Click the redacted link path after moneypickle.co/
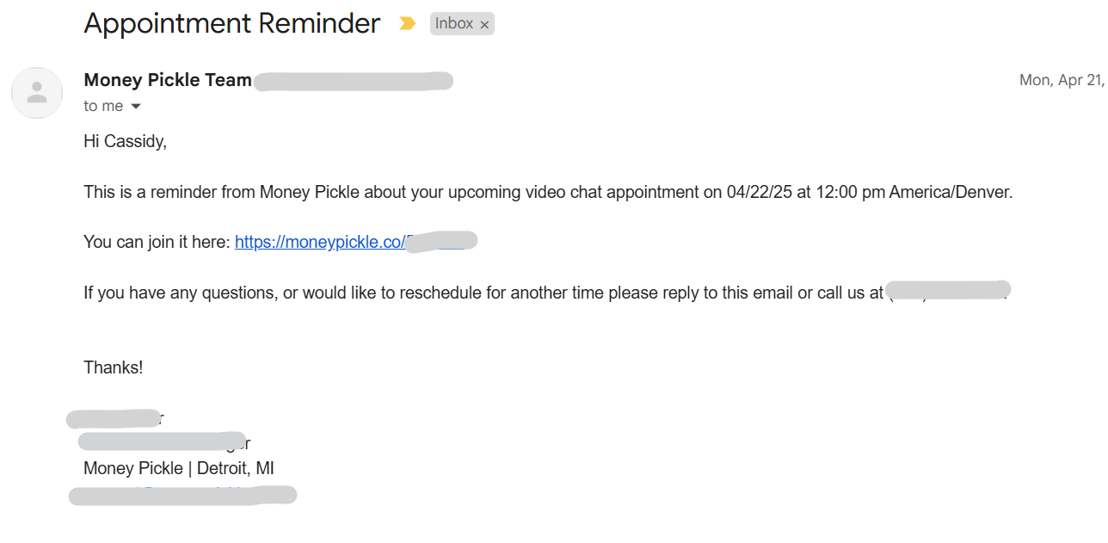The width and height of the screenshot is (1108, 543). pos(441,241)
